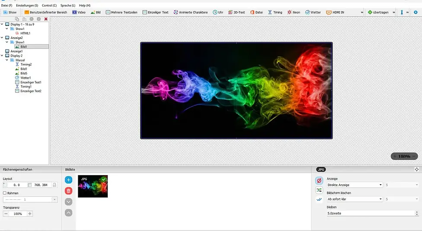
Task: Select Einzeiliger Text1 in the tree
Action: pos(31,82)
